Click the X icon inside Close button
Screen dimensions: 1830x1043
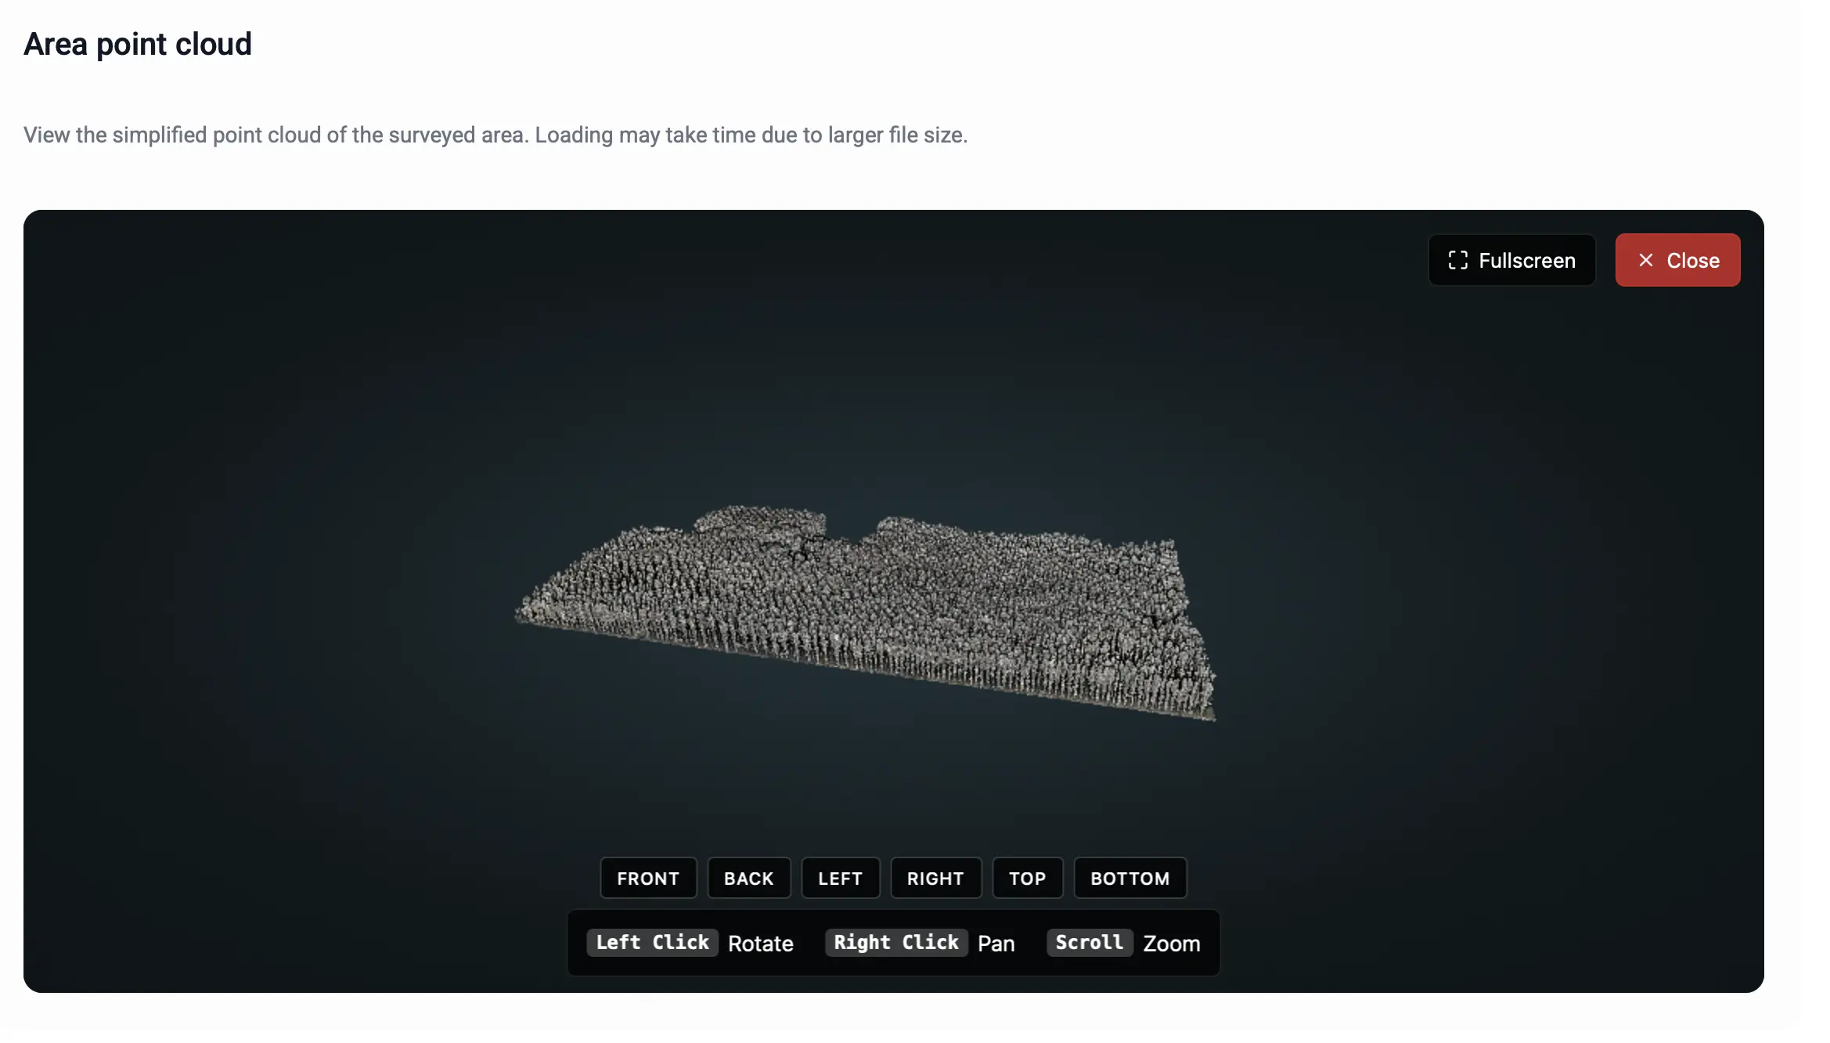pos(1645,260)
